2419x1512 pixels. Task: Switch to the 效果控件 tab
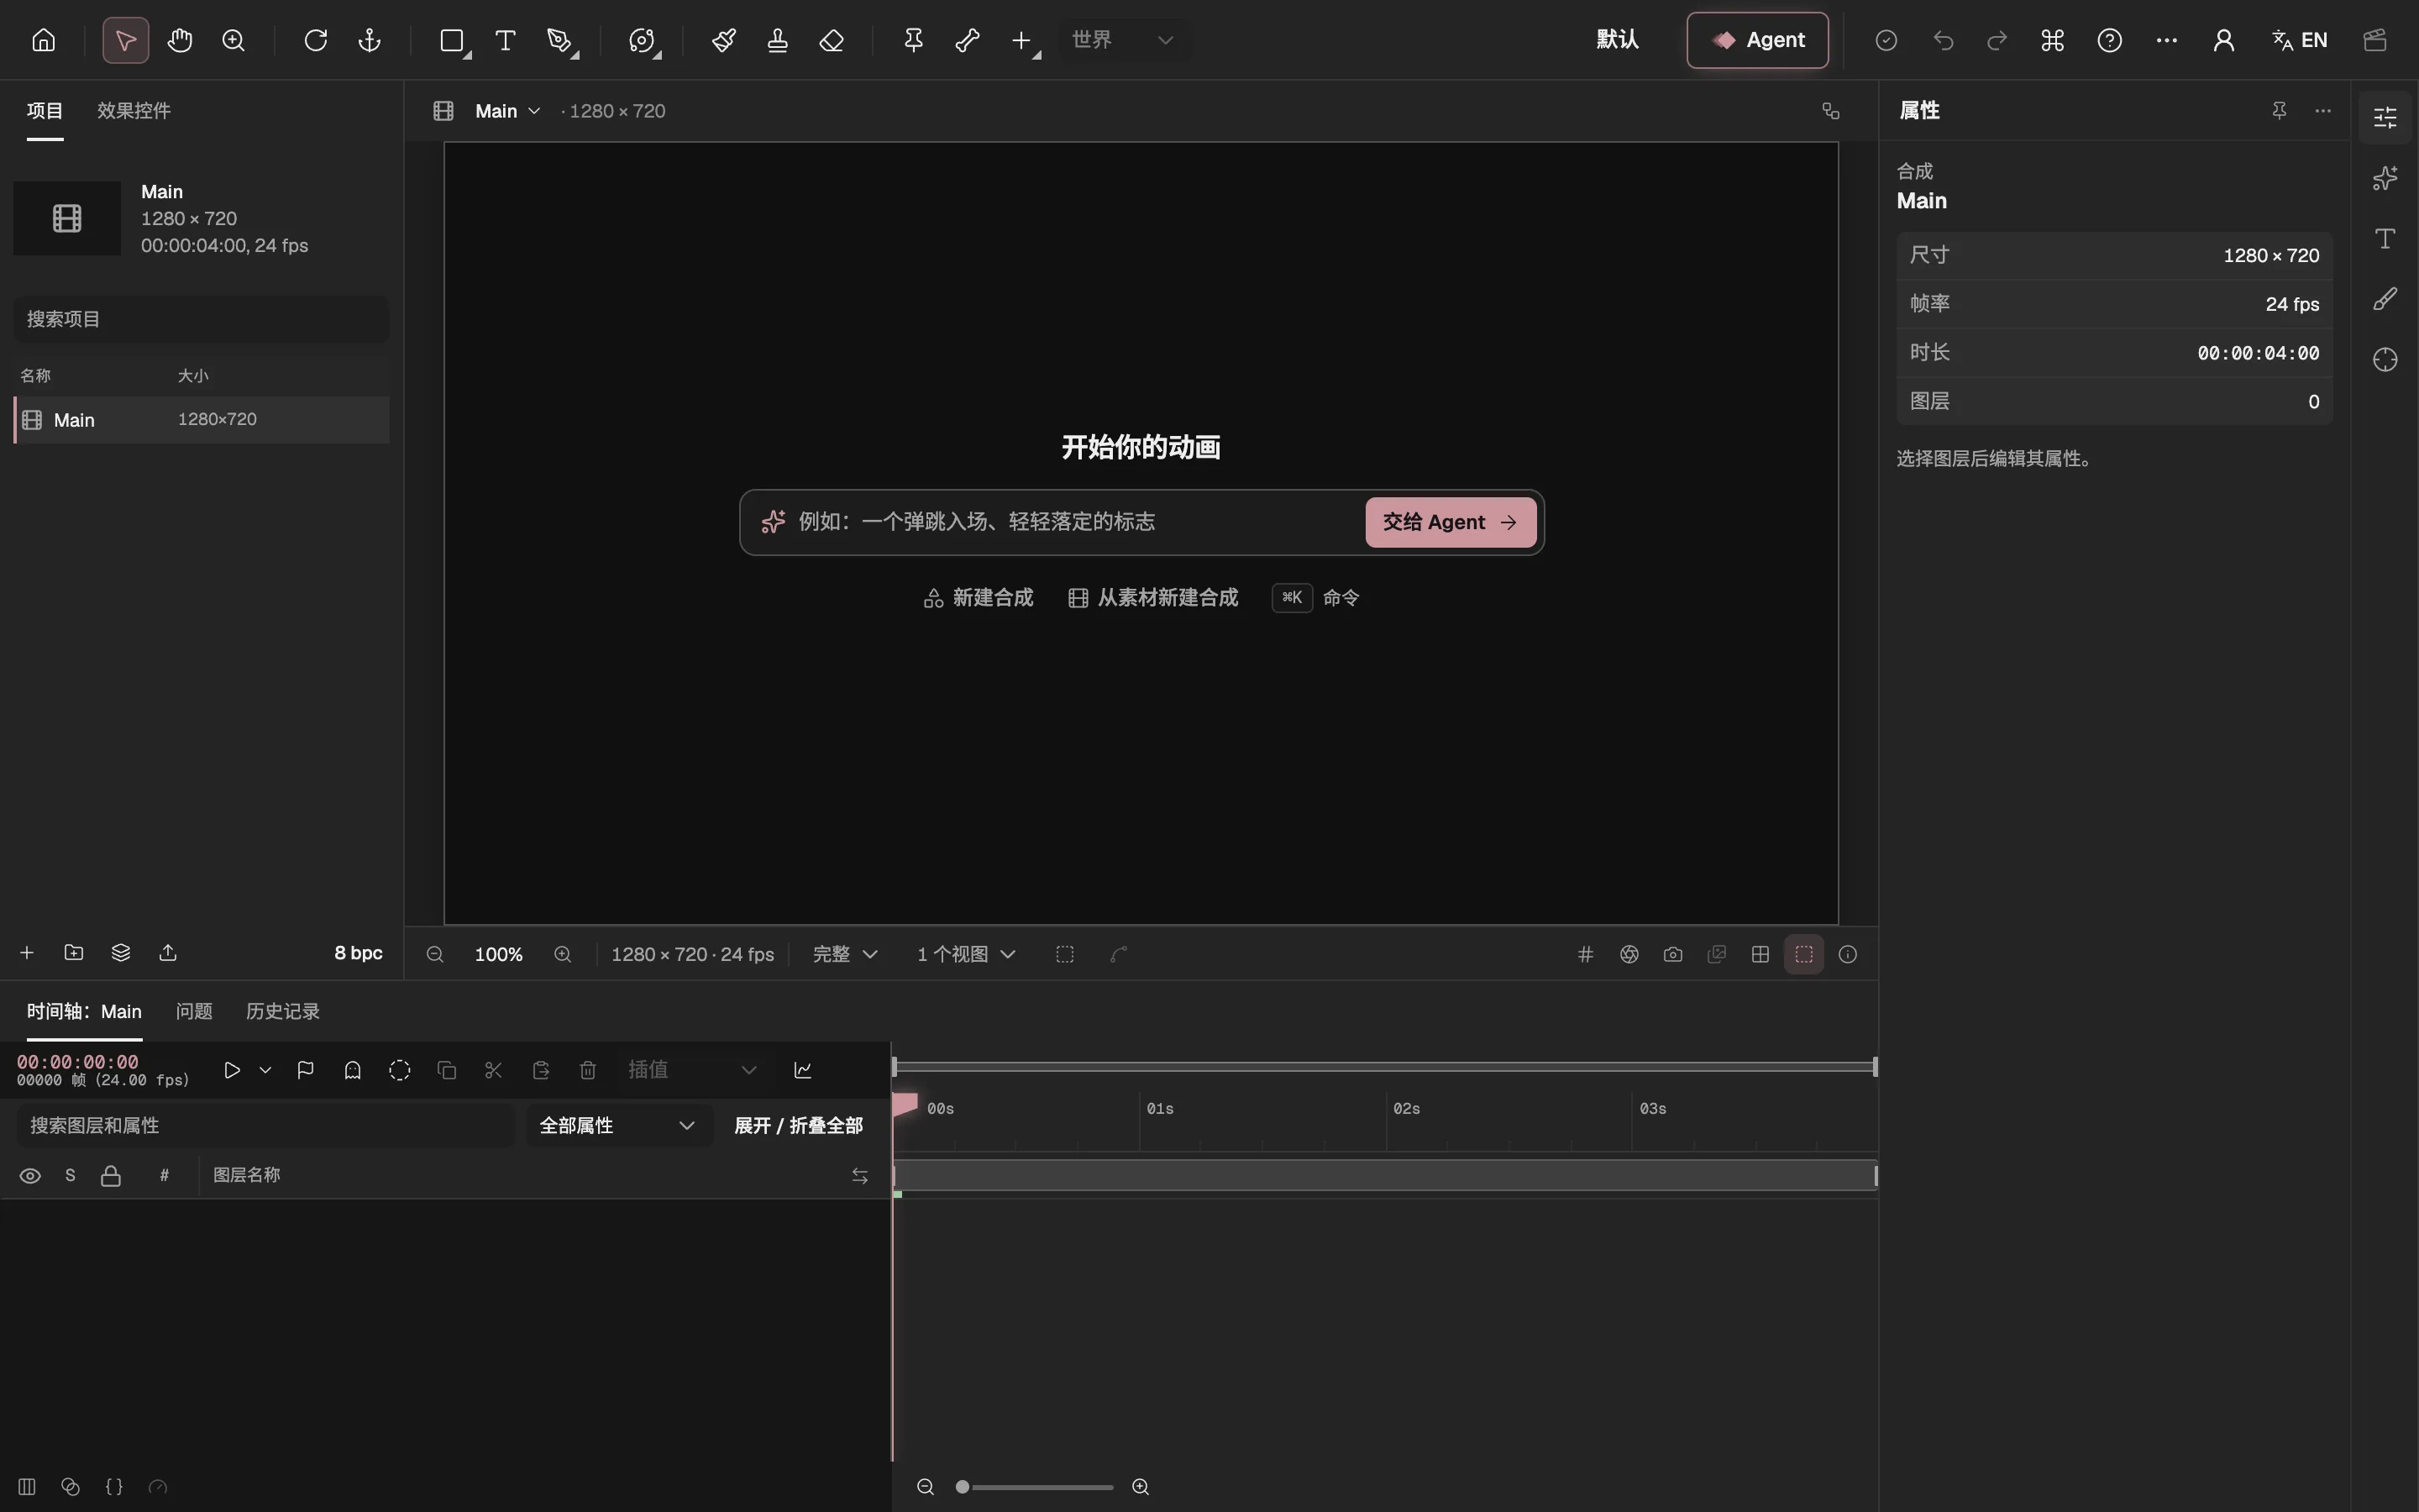(x=134, y=110)
